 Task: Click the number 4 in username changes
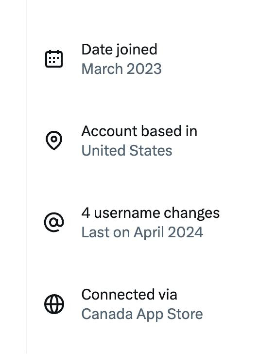point(86,213)
